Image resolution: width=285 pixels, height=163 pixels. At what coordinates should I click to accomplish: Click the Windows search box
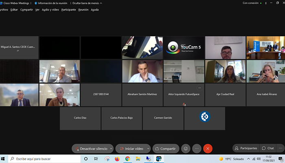tap(45, 159)
